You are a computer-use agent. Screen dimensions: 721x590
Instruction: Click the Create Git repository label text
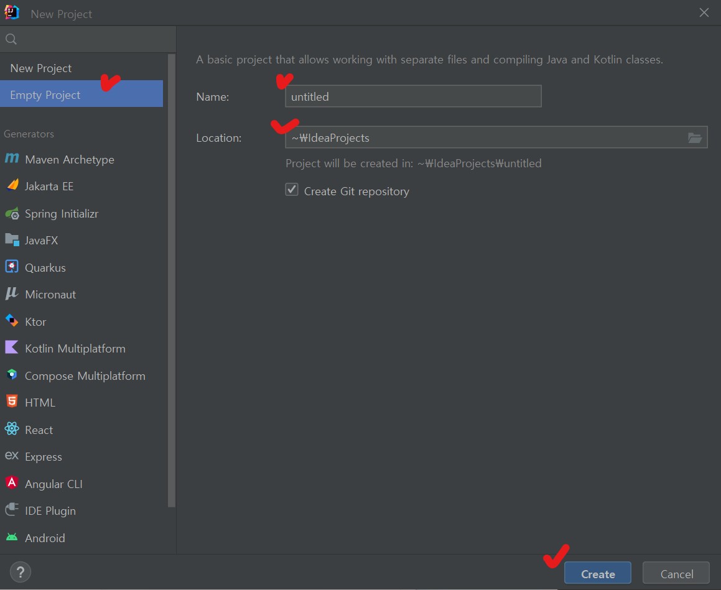pyautogui.click(x=356, y=191)
